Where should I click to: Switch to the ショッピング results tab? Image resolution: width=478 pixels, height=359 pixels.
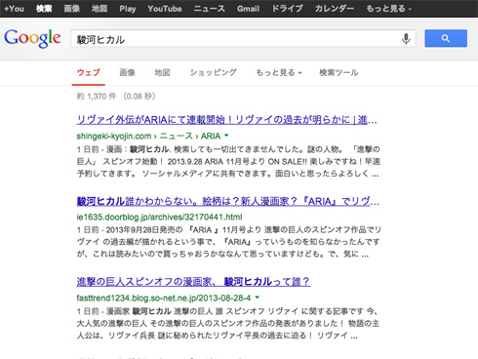coord(214,72)
